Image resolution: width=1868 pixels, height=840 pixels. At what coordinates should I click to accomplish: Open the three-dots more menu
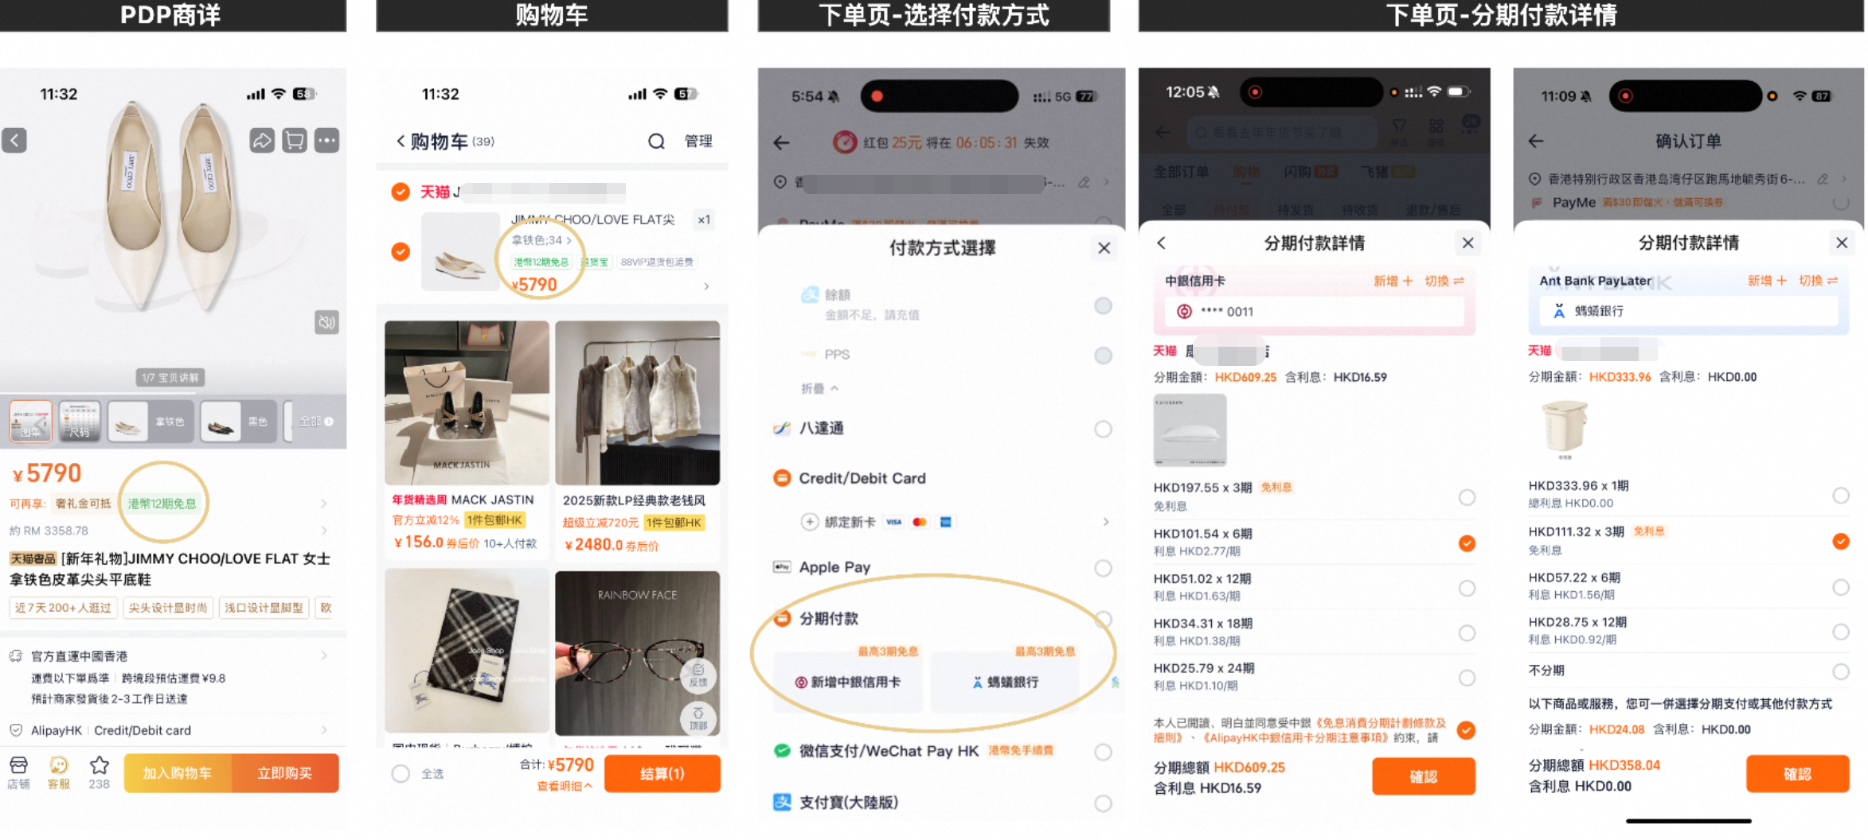(326, 141)
